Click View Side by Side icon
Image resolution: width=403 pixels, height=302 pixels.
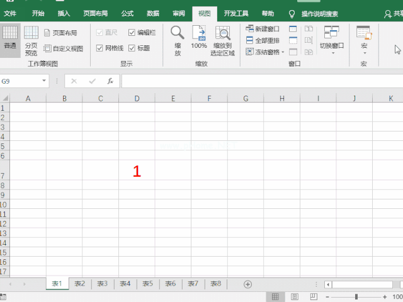tap(309, 28)
